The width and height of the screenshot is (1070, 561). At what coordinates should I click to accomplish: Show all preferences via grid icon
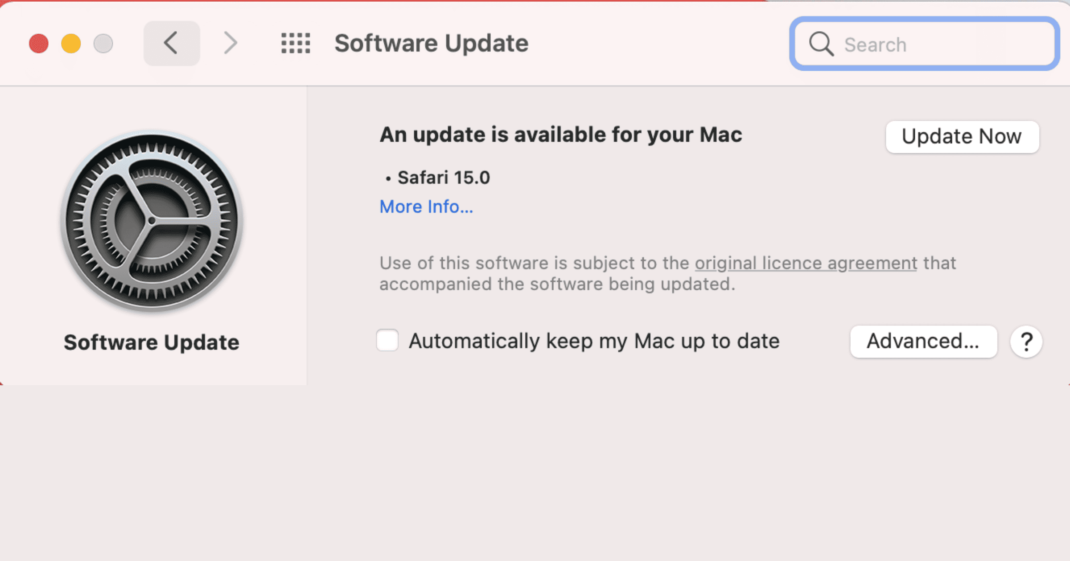(296, 43)
